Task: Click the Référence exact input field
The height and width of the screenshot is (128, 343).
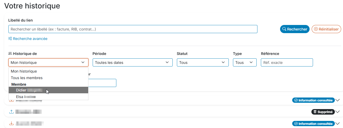Action: (287, 63)
